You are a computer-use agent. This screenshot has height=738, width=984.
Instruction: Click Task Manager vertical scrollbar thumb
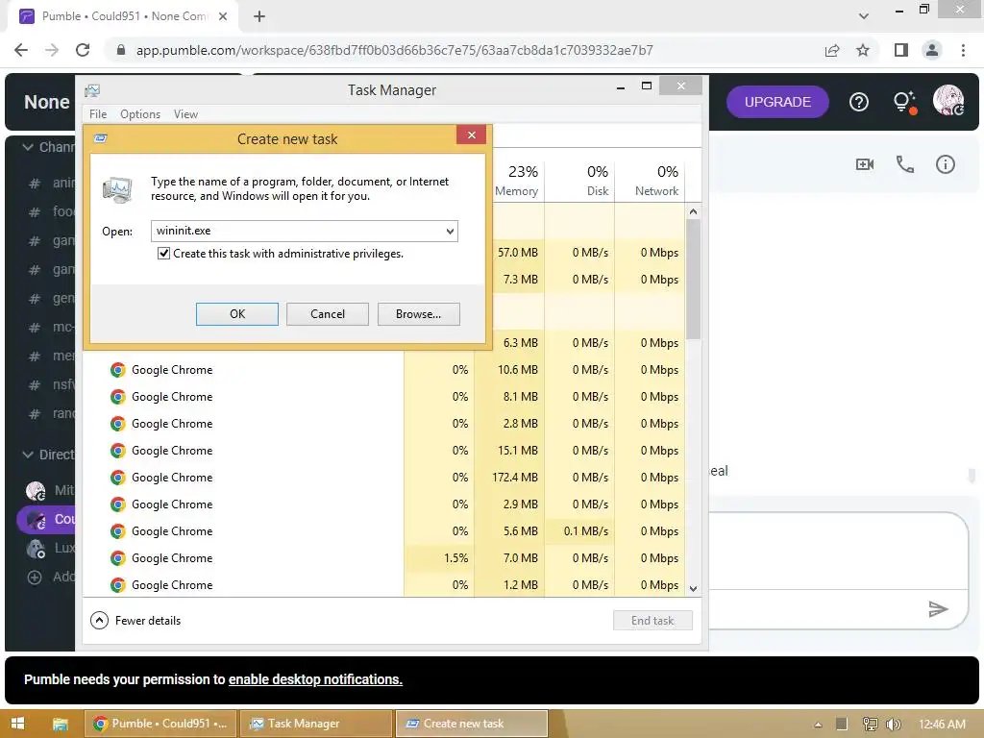(x=693, y=280)
